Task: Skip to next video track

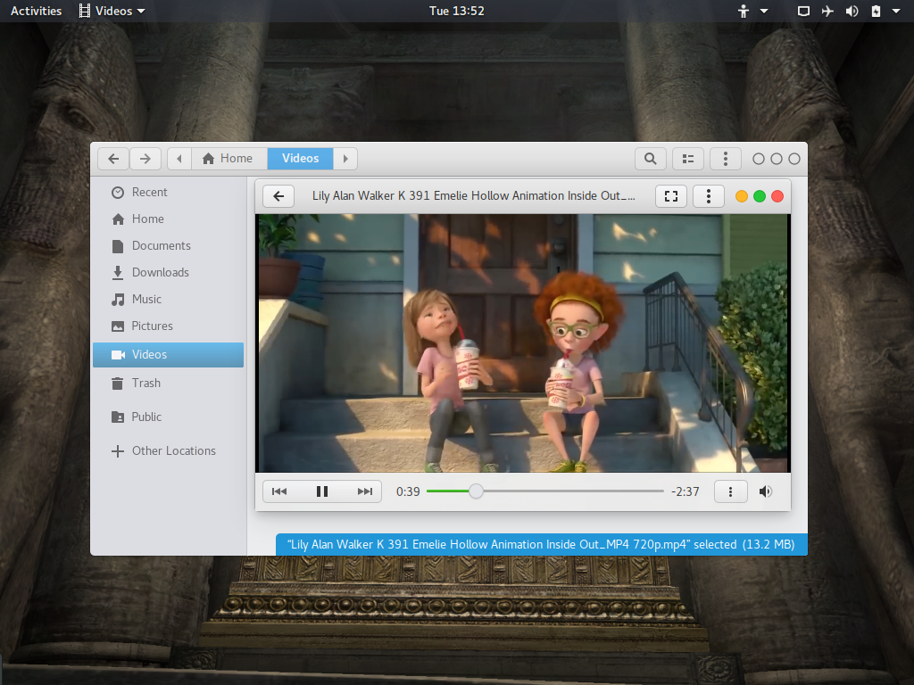Action: coord(365,491)
